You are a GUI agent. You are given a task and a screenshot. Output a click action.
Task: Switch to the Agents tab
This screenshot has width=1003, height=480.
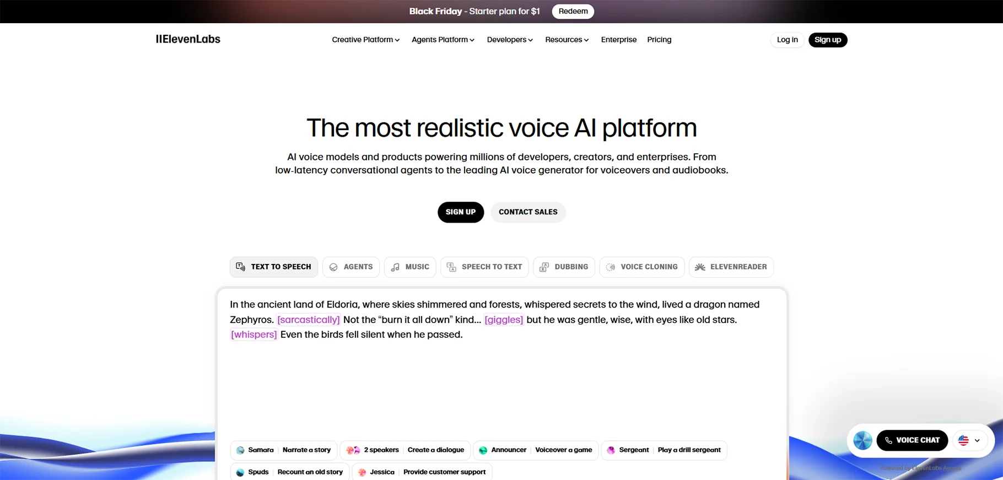(x=351, y=267)
